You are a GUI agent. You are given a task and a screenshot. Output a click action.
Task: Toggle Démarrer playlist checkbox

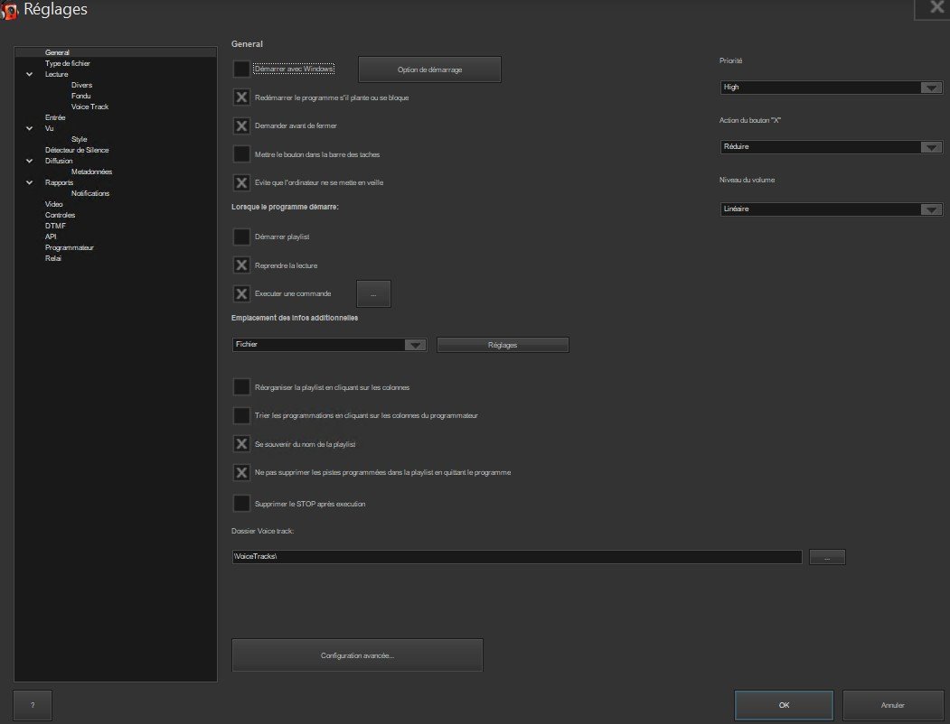(x=241, y=237)
